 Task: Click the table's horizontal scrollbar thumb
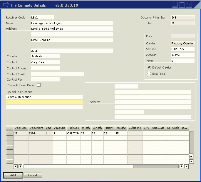(78, 166)
